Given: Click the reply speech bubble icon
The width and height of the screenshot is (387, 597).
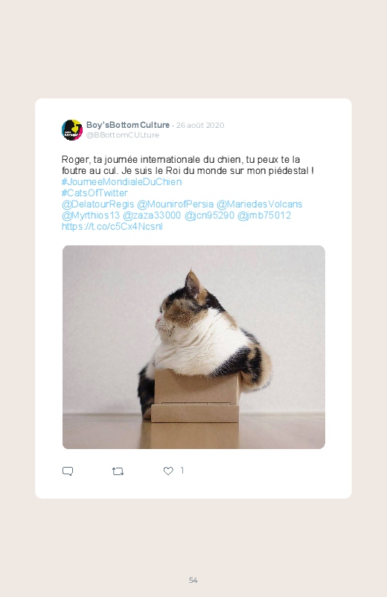Looking at the screenshot, I should 68,471.
